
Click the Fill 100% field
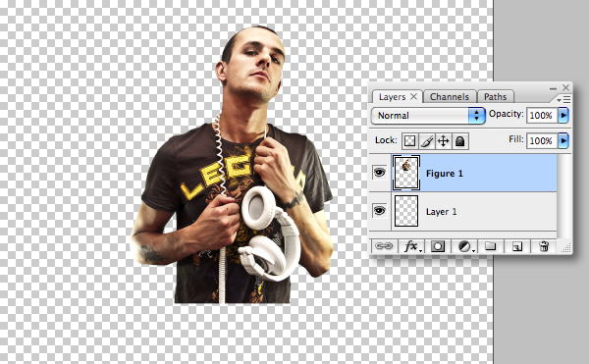pyautogui.click(x=542, y=140)
